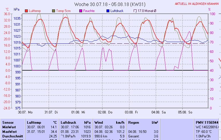
Task: Click the Luftdruck column header in table
Action: click(68, 122)
